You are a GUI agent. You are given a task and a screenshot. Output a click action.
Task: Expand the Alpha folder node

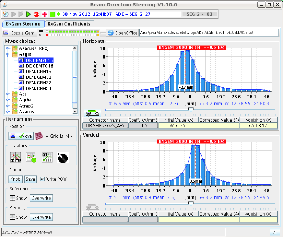tap(8, 100)
